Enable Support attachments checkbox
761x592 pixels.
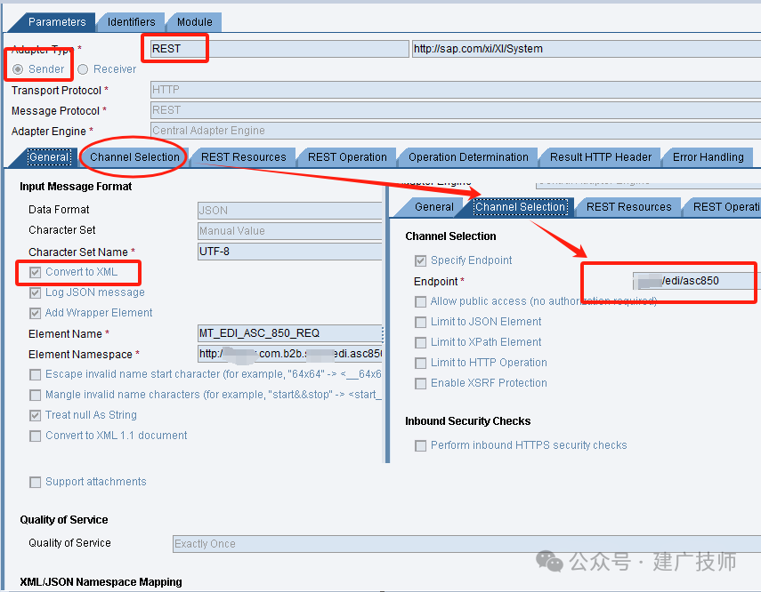35,482
